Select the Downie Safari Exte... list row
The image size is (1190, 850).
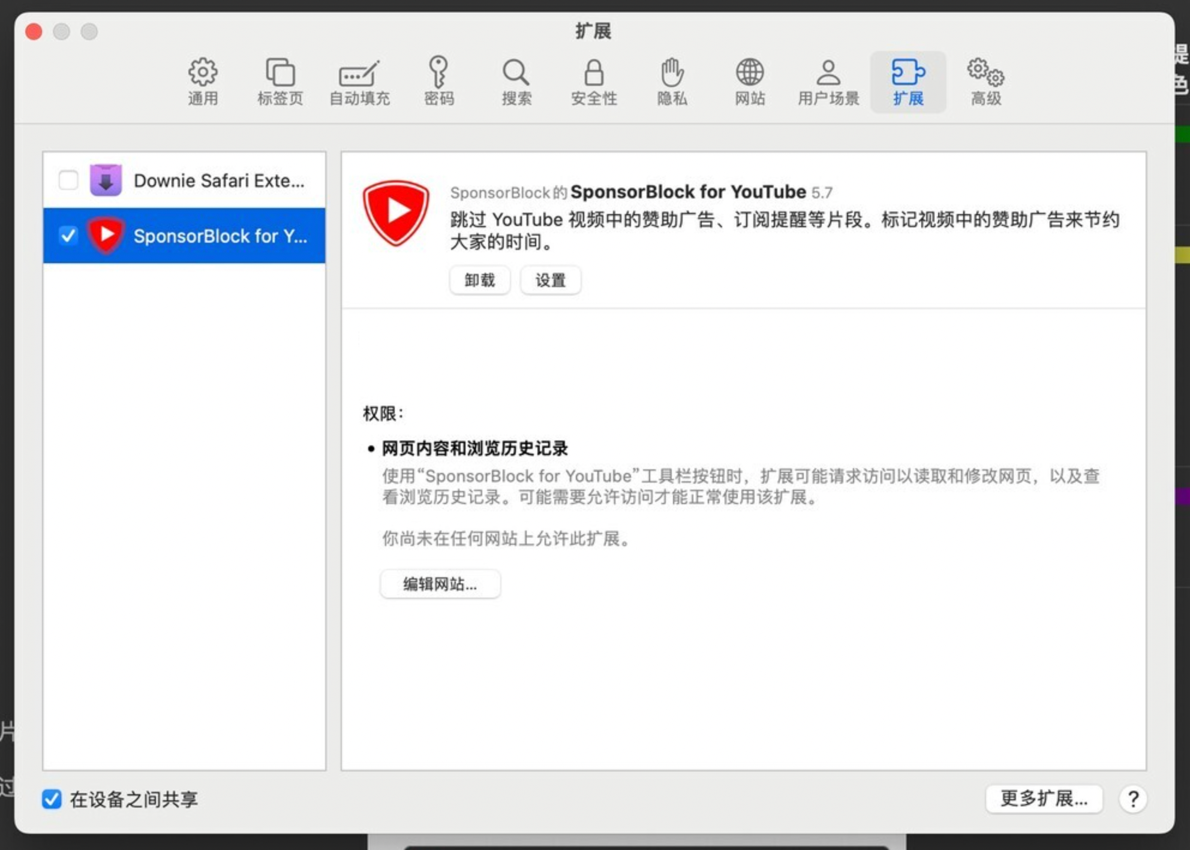tap(185, 180)
